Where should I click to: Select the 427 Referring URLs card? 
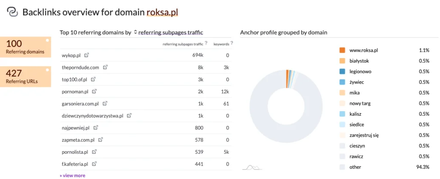pyautogui.click(x=25, y=77)
